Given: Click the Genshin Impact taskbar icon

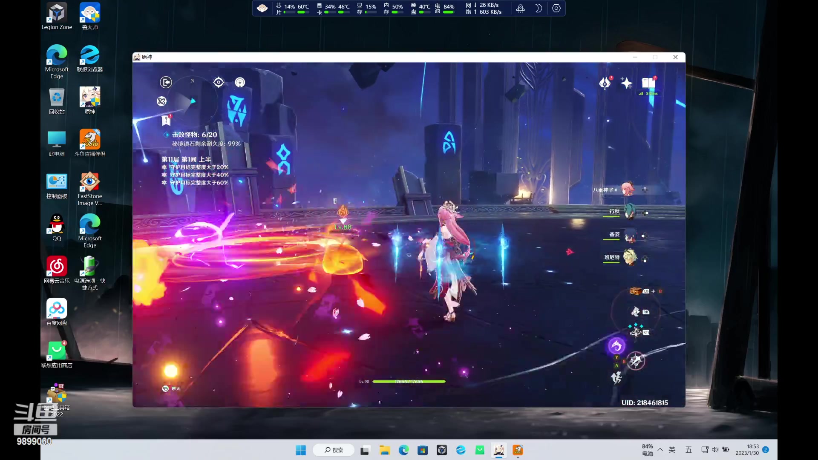Looking at the screenshot, I should (499, 450).
